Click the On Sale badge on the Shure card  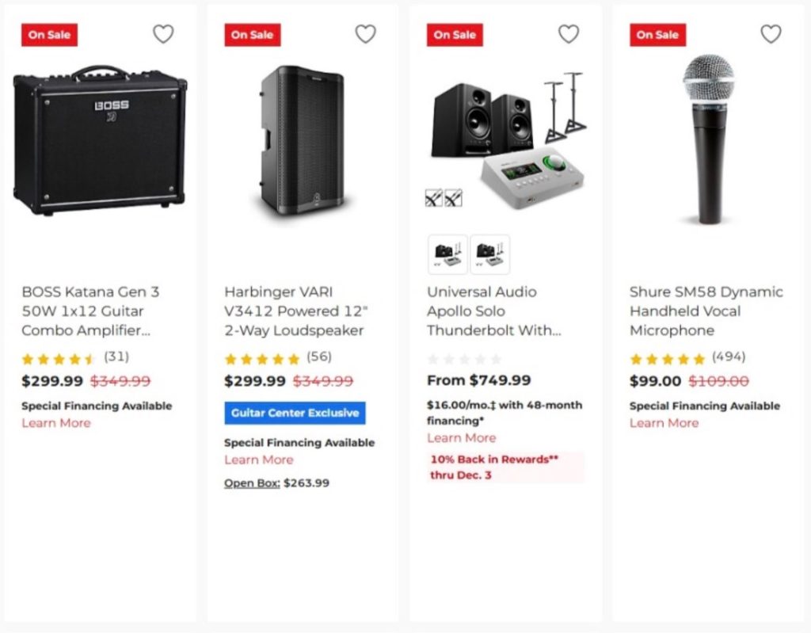pos(657,35)
